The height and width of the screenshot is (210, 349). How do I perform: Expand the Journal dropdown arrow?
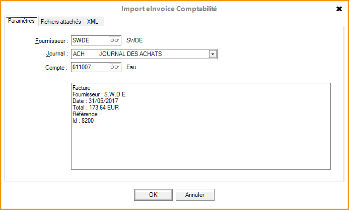pyautogui.click(x=213, y=54)
